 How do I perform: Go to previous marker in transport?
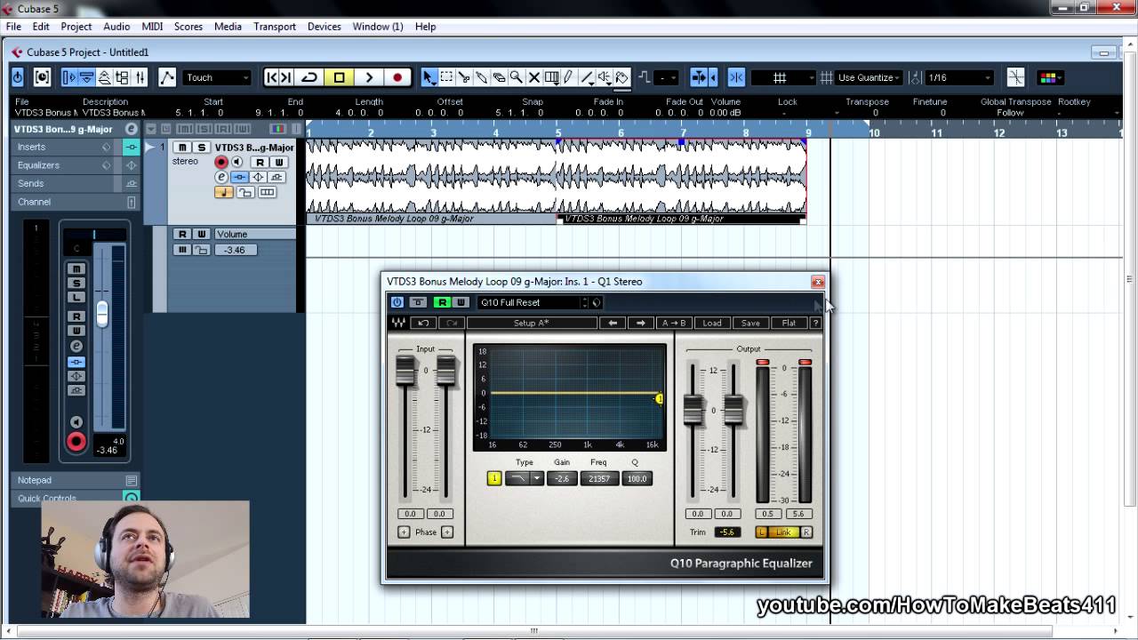(x=272, y=77)
